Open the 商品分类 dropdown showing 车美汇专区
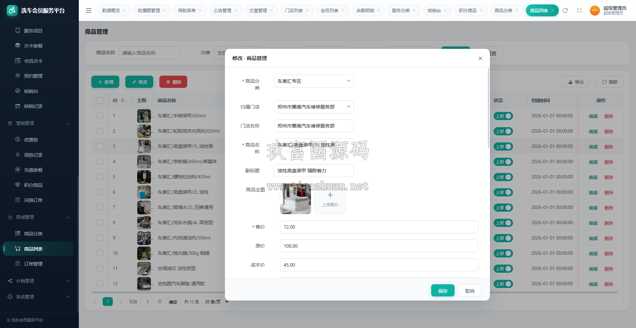The image size is (636, 328). coord(314,81)
